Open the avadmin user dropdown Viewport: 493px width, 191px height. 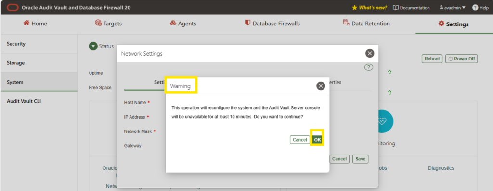coord(453,8)
